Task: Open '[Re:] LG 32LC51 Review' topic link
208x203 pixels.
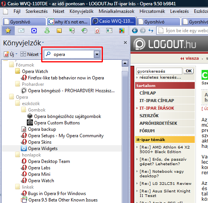Action: (165, 184)
